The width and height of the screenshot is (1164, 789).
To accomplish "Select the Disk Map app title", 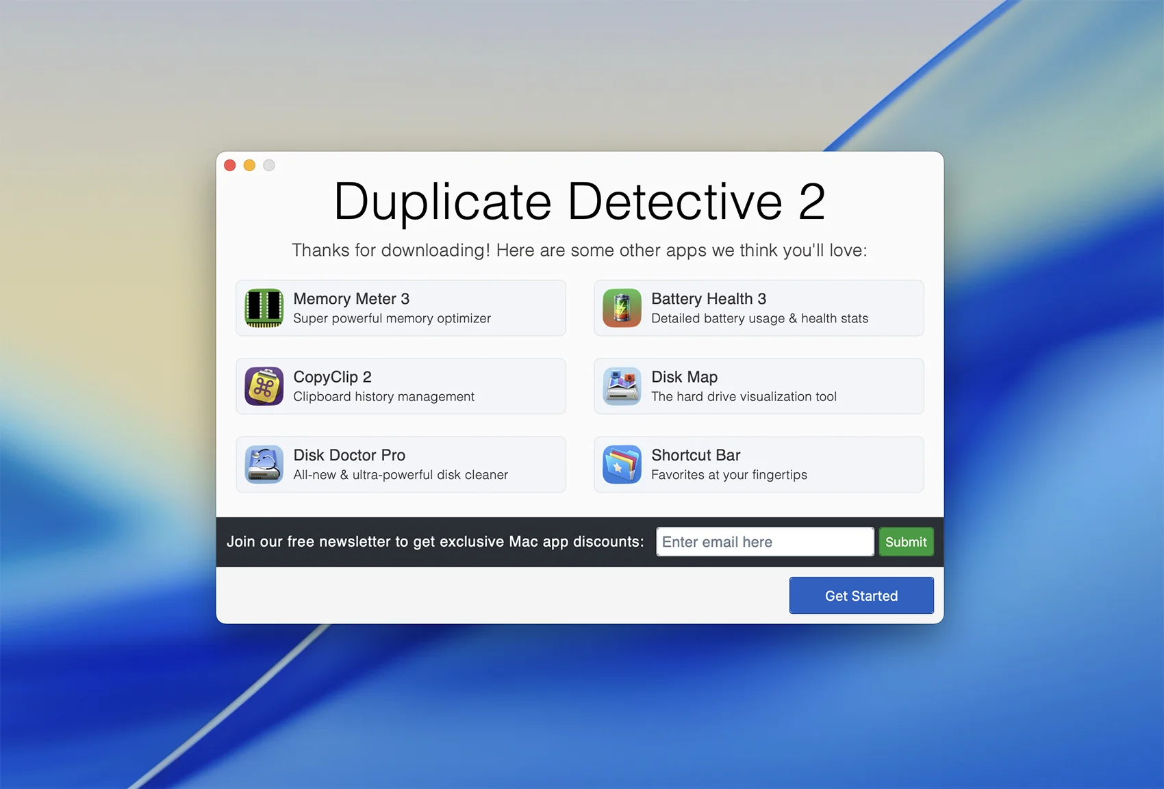I will pyautogui.click(x=684, y=377).
